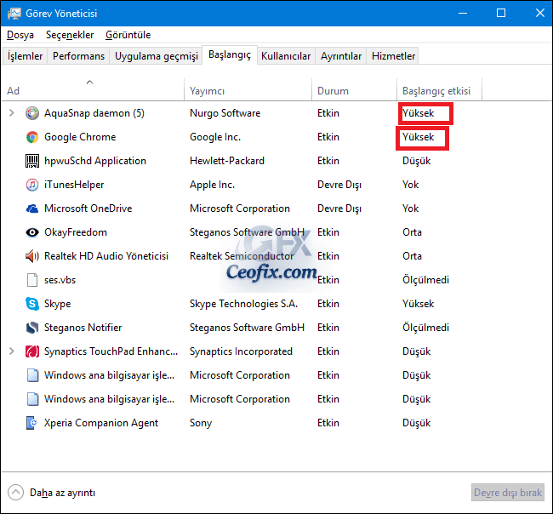Click the Daha az ayrıntı label
The image size is (553, 514).
[62, 493]
